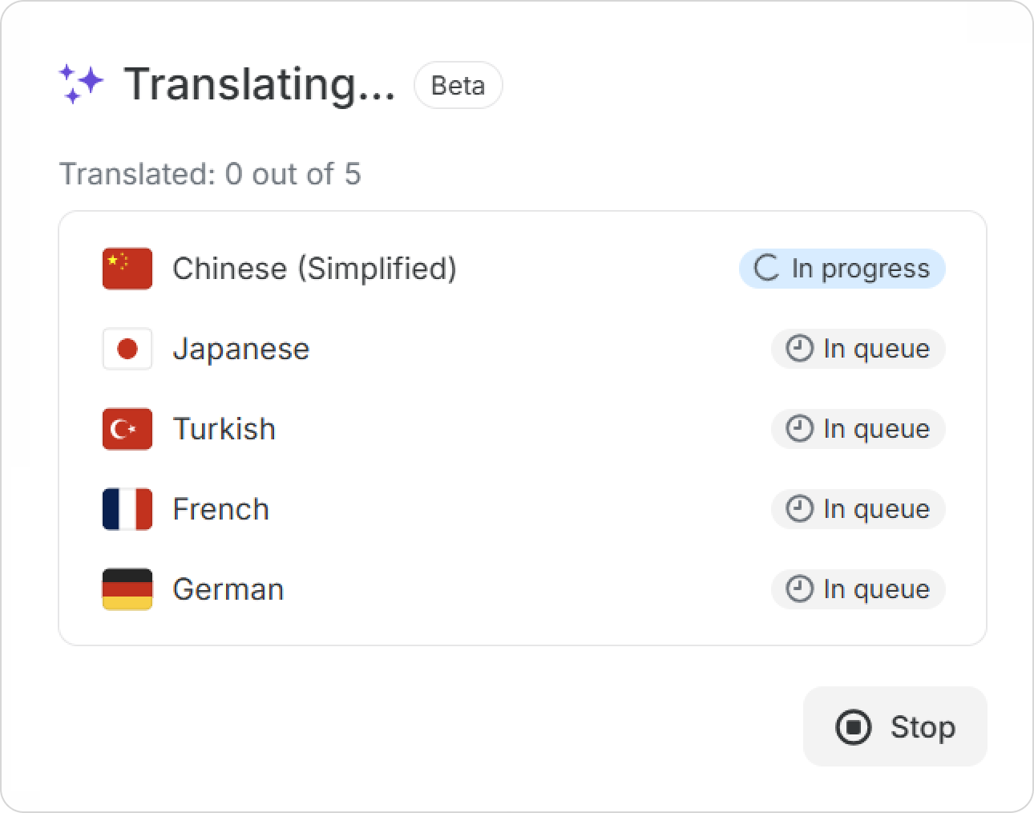Click the German In queue badge

[858, 589]
